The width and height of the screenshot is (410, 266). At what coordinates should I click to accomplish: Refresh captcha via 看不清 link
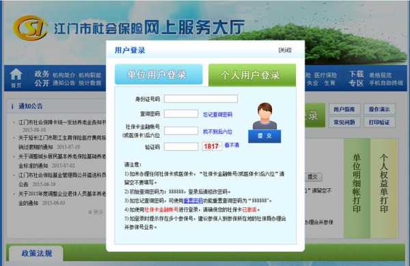click(232, 145)
